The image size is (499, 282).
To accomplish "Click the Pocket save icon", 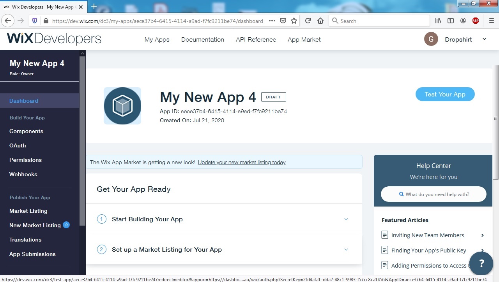I will tap(283, 21).
